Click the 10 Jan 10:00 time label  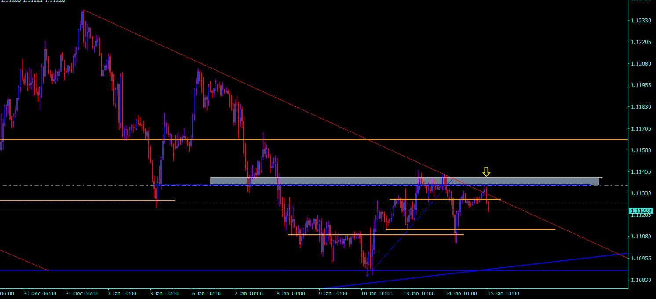376,293
